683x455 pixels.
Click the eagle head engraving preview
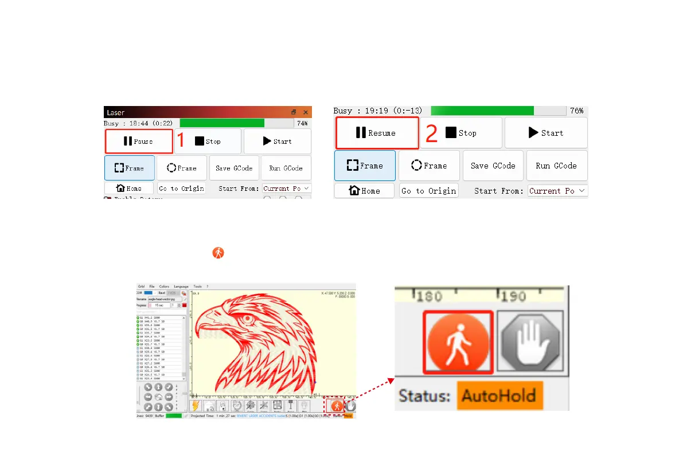pyautogui.click(x=257, y=344)
